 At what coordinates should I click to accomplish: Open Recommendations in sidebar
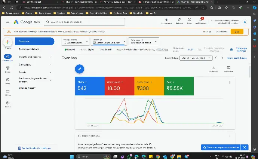(29, 49)
